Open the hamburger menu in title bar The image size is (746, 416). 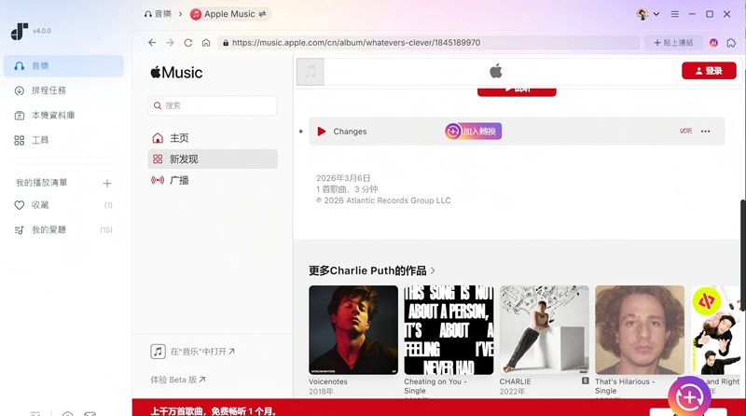click(x=674, y=14)
